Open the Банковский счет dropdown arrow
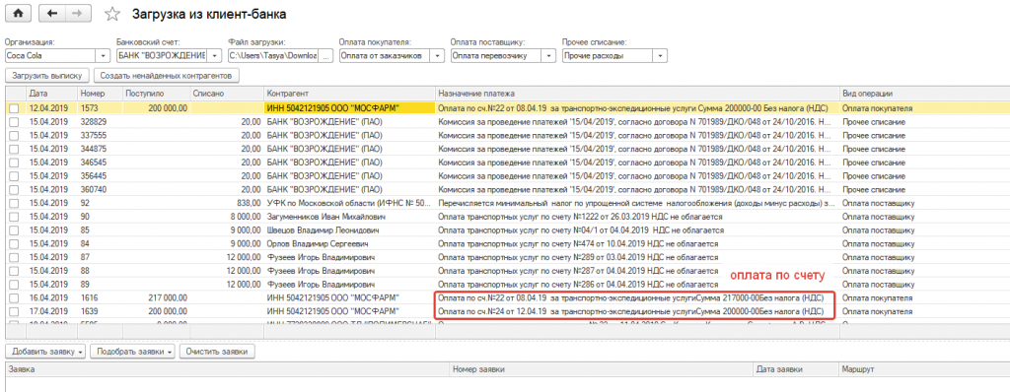The height and width of the screenshot is (392, 1010). [214, 56]
